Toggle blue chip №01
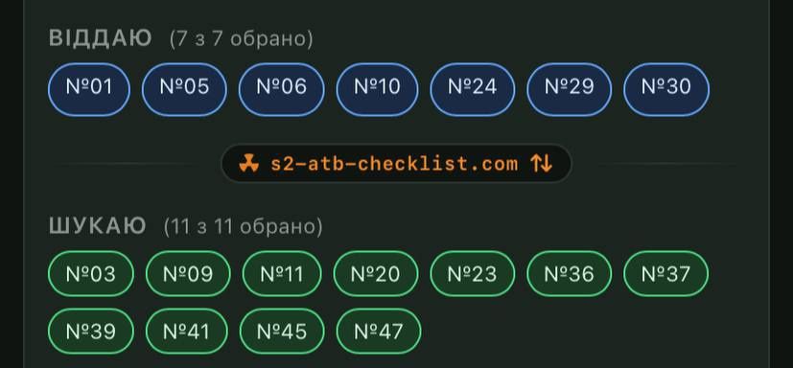This screenshot has width=793, height=368. [x=89, y=89]
